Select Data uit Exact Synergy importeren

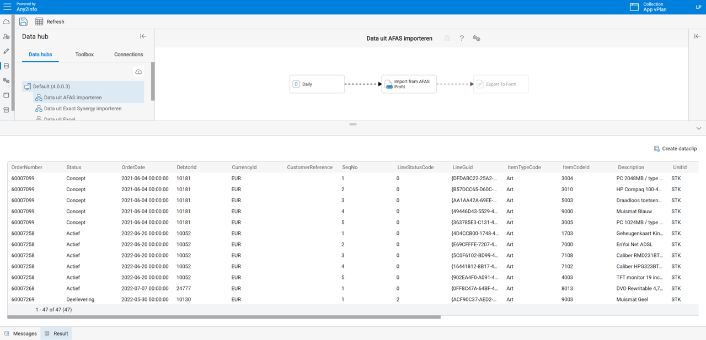coord(83,109)
